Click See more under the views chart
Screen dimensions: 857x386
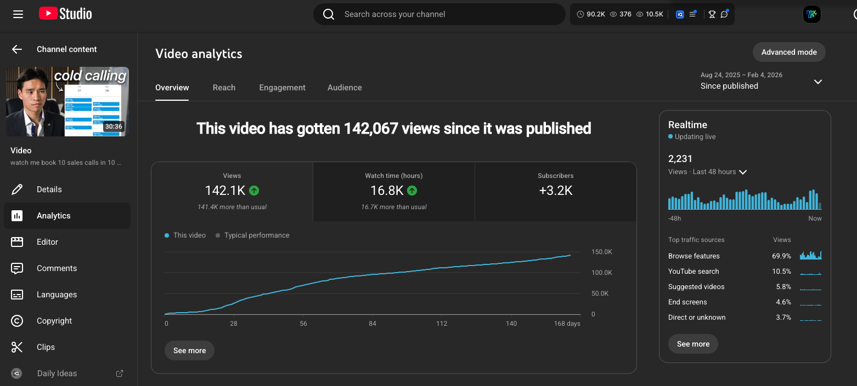point(189,350)
